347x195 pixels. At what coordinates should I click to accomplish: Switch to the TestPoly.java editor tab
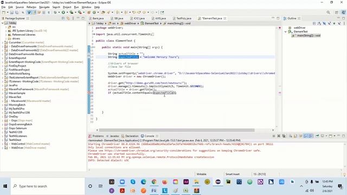coord(182,18)
